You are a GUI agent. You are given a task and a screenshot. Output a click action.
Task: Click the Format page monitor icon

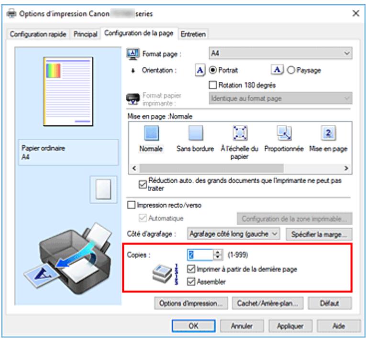coord(133,54)
